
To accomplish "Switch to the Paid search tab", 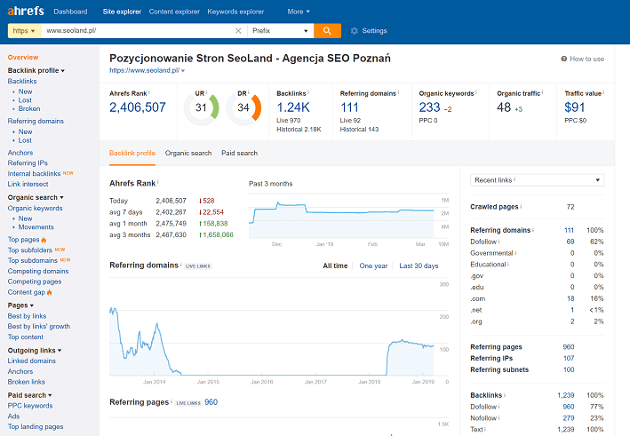I will [x=239, y=153].
